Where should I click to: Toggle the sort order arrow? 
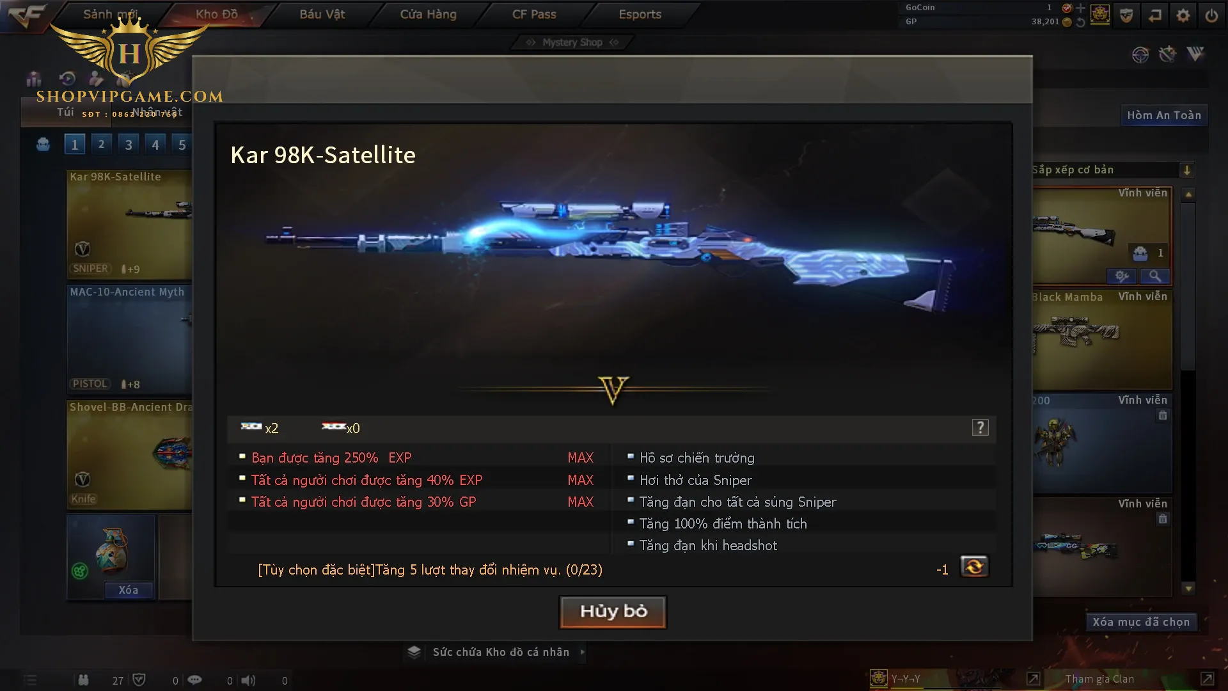coord(1187,170)
